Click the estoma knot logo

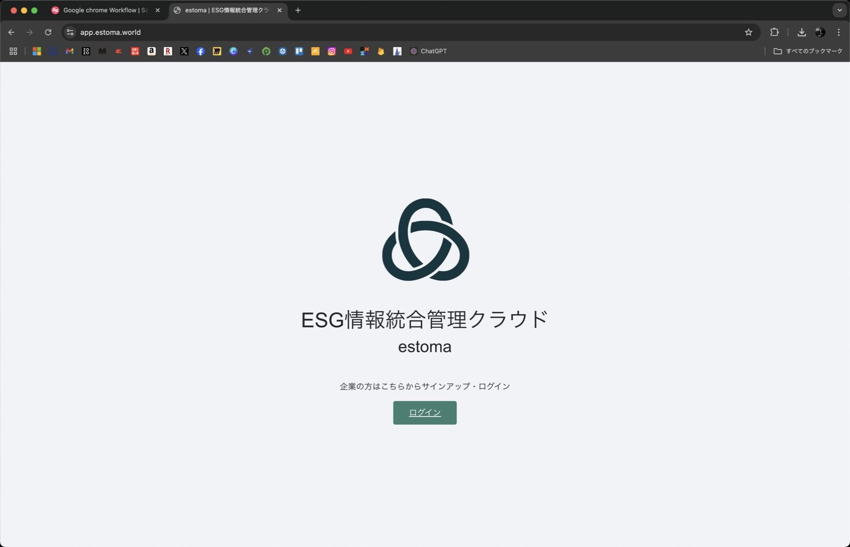coord(426,240)
